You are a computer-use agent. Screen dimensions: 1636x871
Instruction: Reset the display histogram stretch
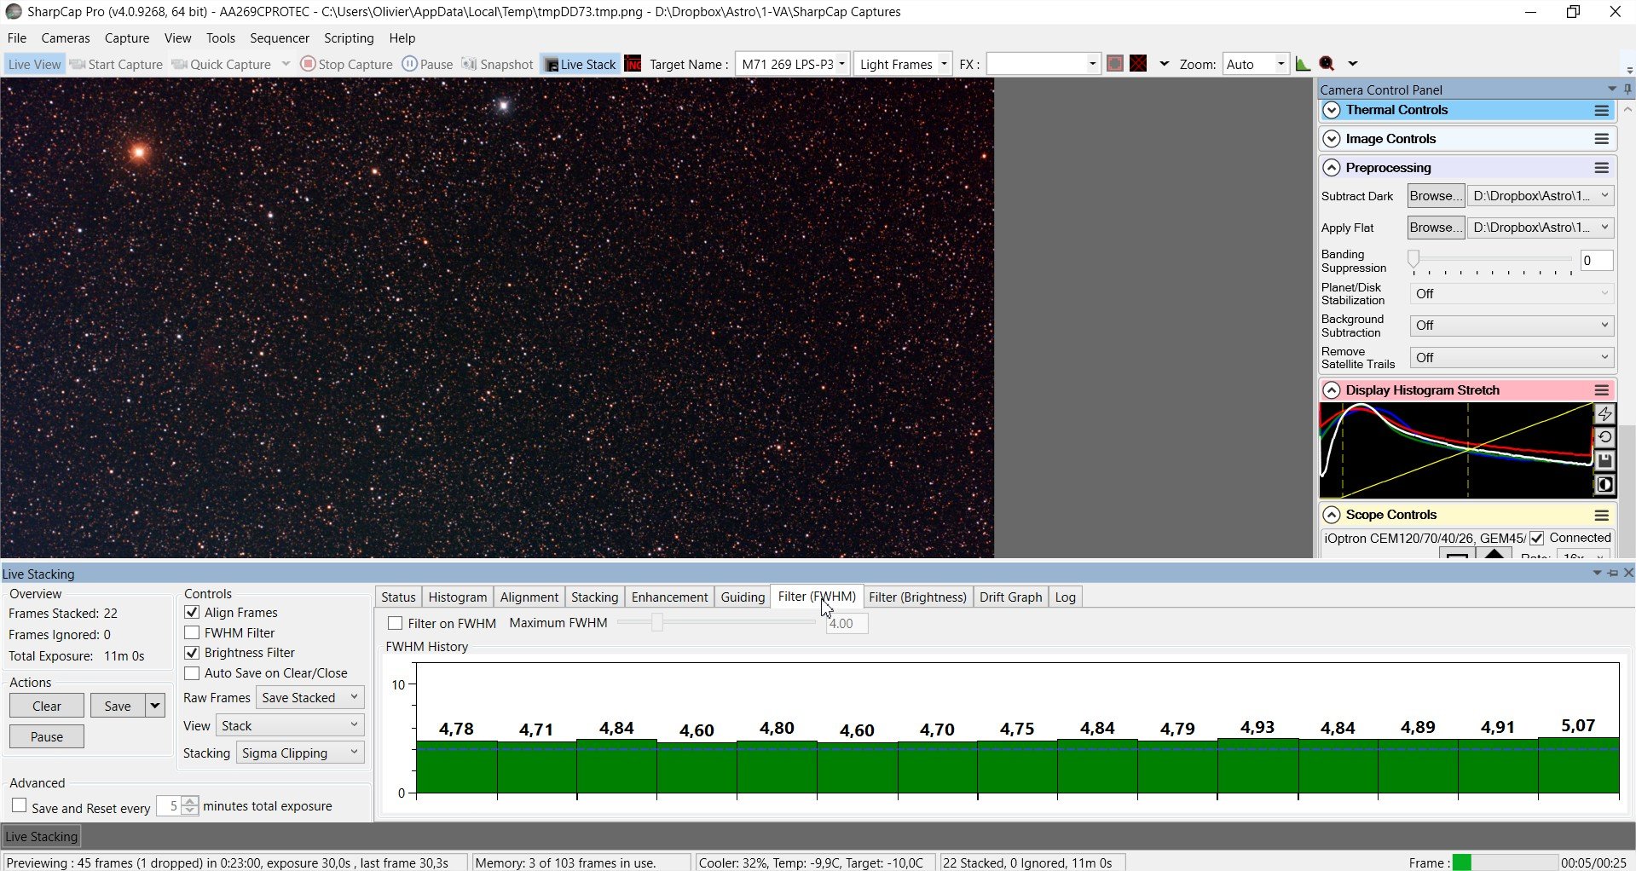(1604, 437)
